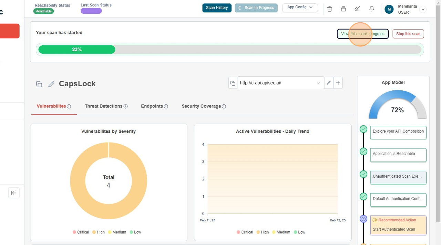
Task: Toggle Low legend in severity donut chart
Action: 135,232
